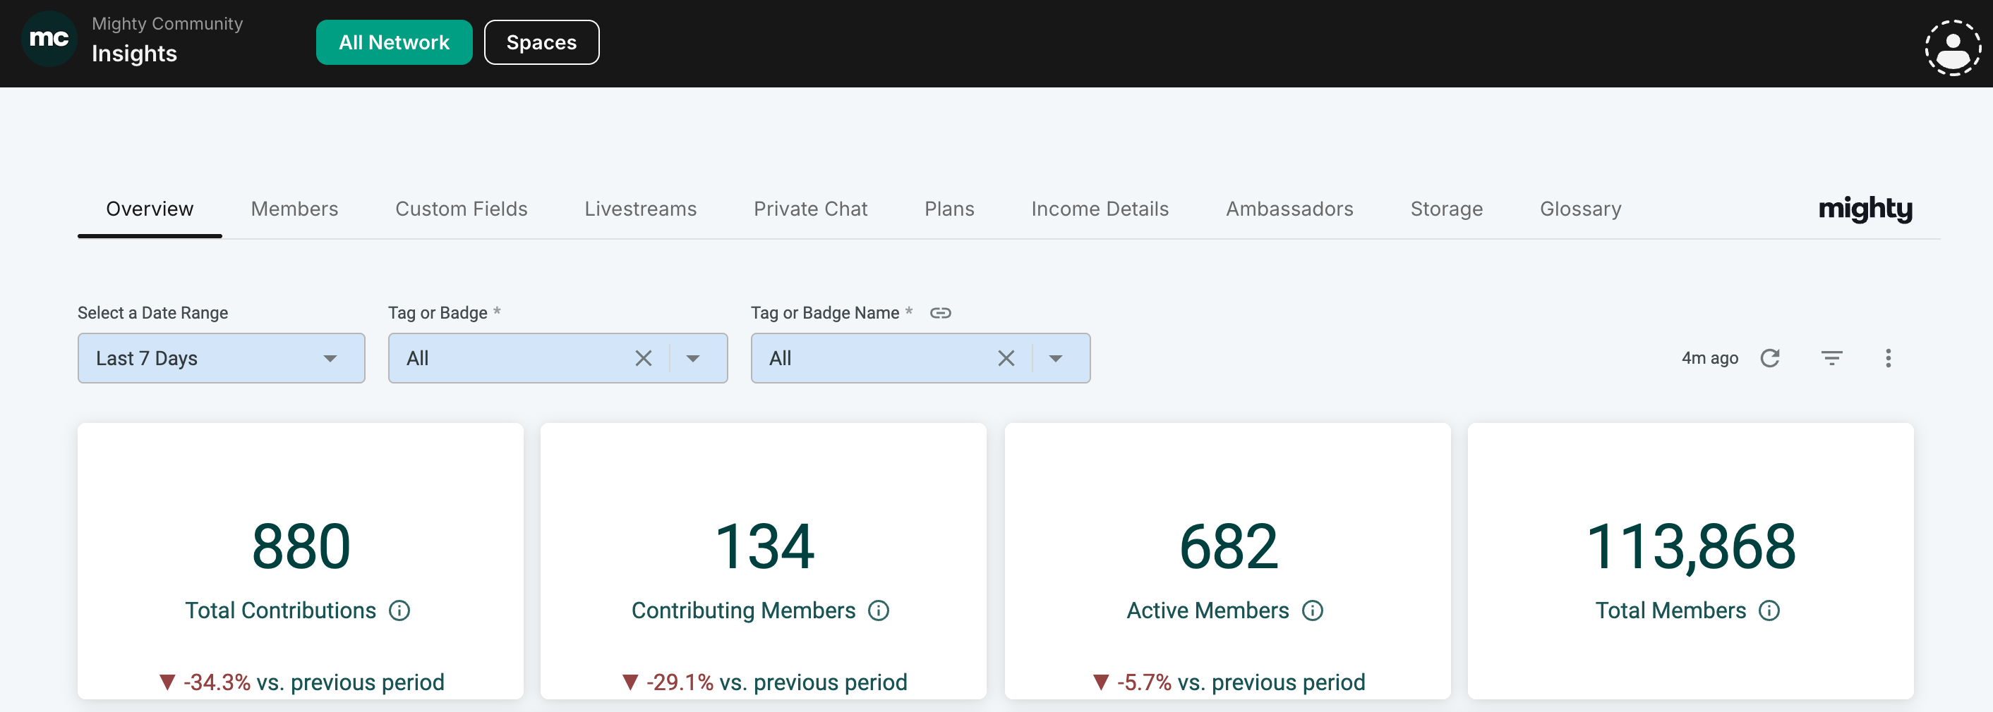This screenshot has width=1993, height=712.
Task: Open the Select a Date Range dropdown
Action: (222, 358)
